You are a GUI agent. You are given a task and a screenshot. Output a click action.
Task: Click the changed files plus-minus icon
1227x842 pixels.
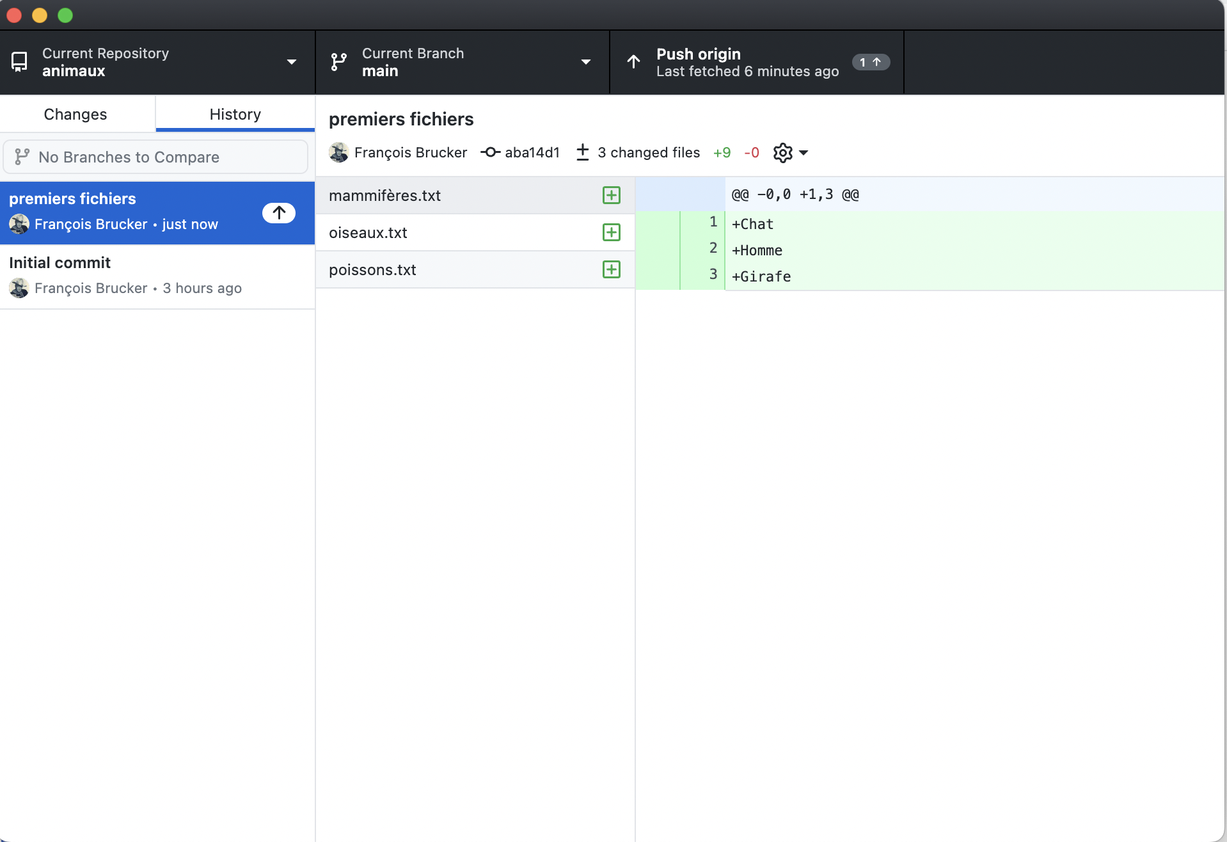[x=582, y=152]
